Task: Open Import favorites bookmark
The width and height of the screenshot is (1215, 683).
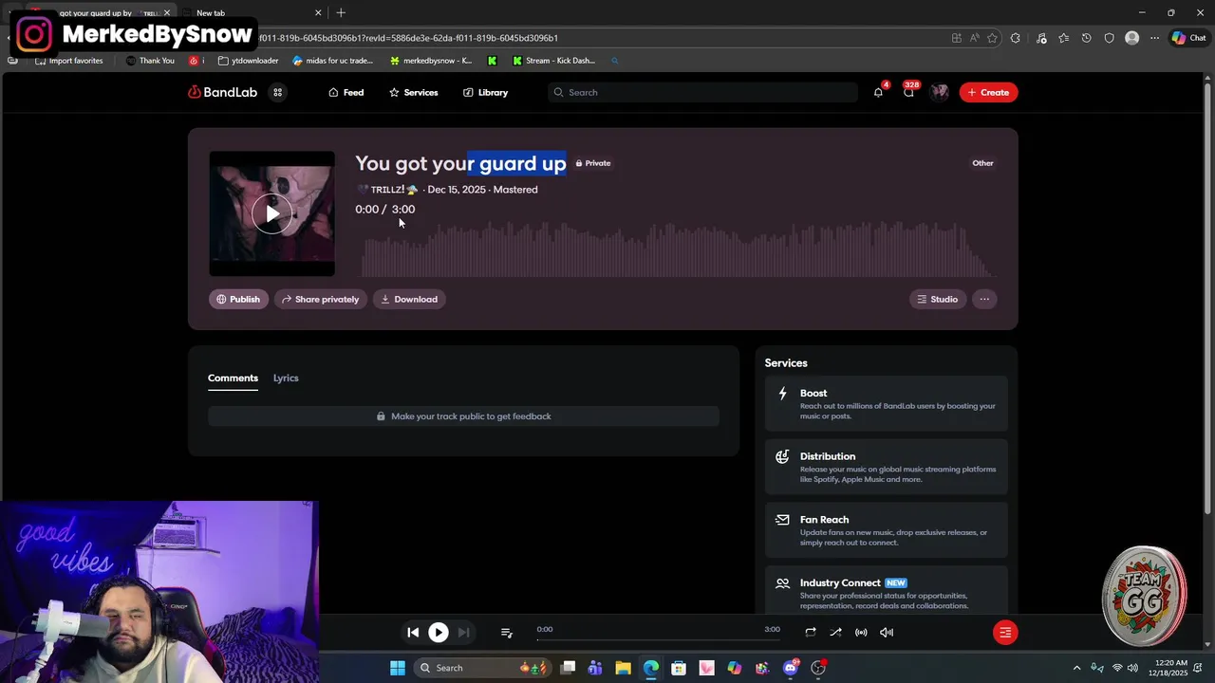Action: click(68, 61)
